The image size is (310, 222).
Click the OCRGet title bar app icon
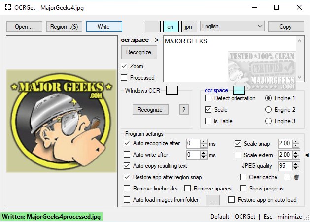point(8,8)
